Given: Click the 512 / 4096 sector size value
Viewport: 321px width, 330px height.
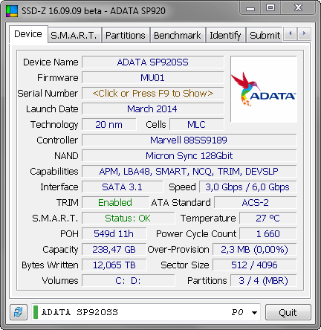Looking at the screenshot, I should coord(254,265).
